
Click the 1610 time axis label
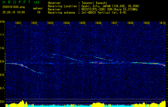coord(163,23)
